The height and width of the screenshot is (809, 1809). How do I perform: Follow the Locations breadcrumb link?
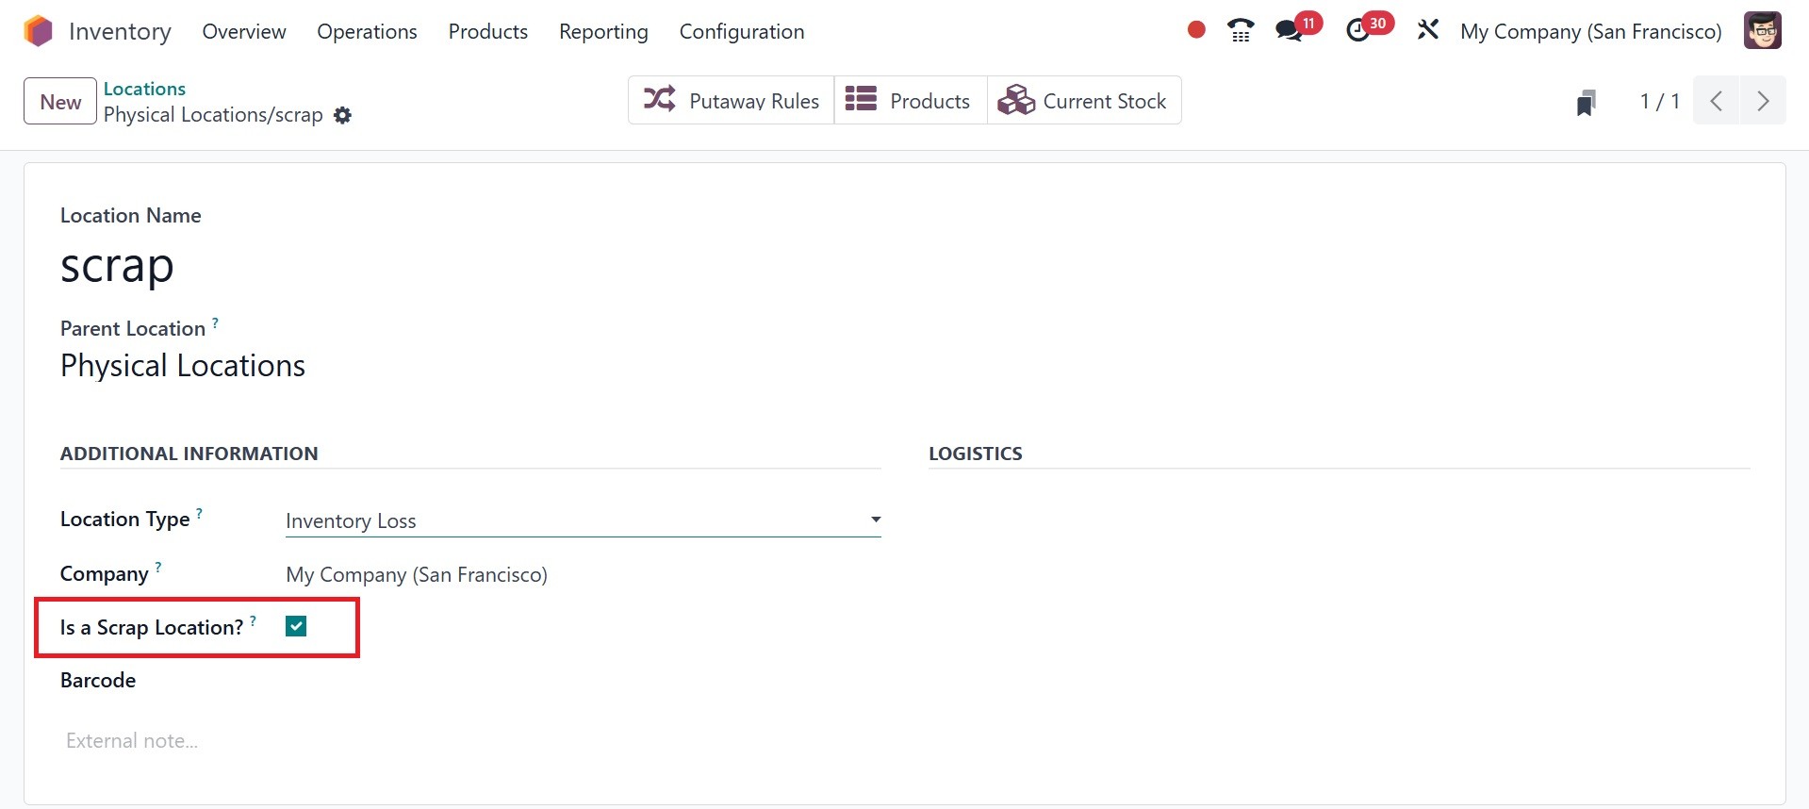[x=144, y=89]
